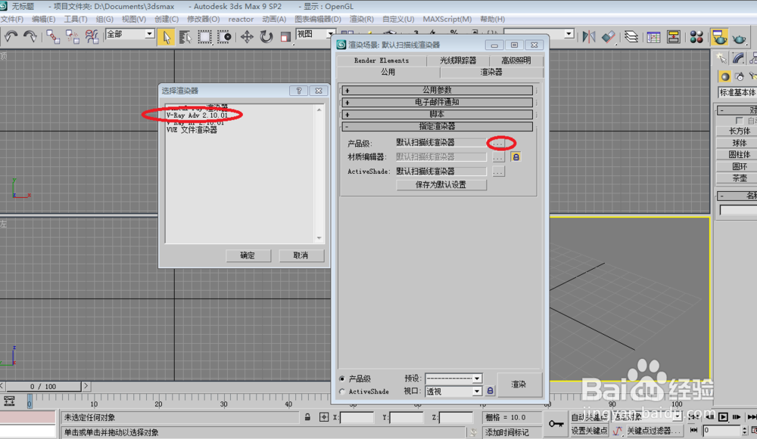Viewport: 757px width, 439px height.
Task: Click the Quick Render teapot icon
Action: [739, 38]
